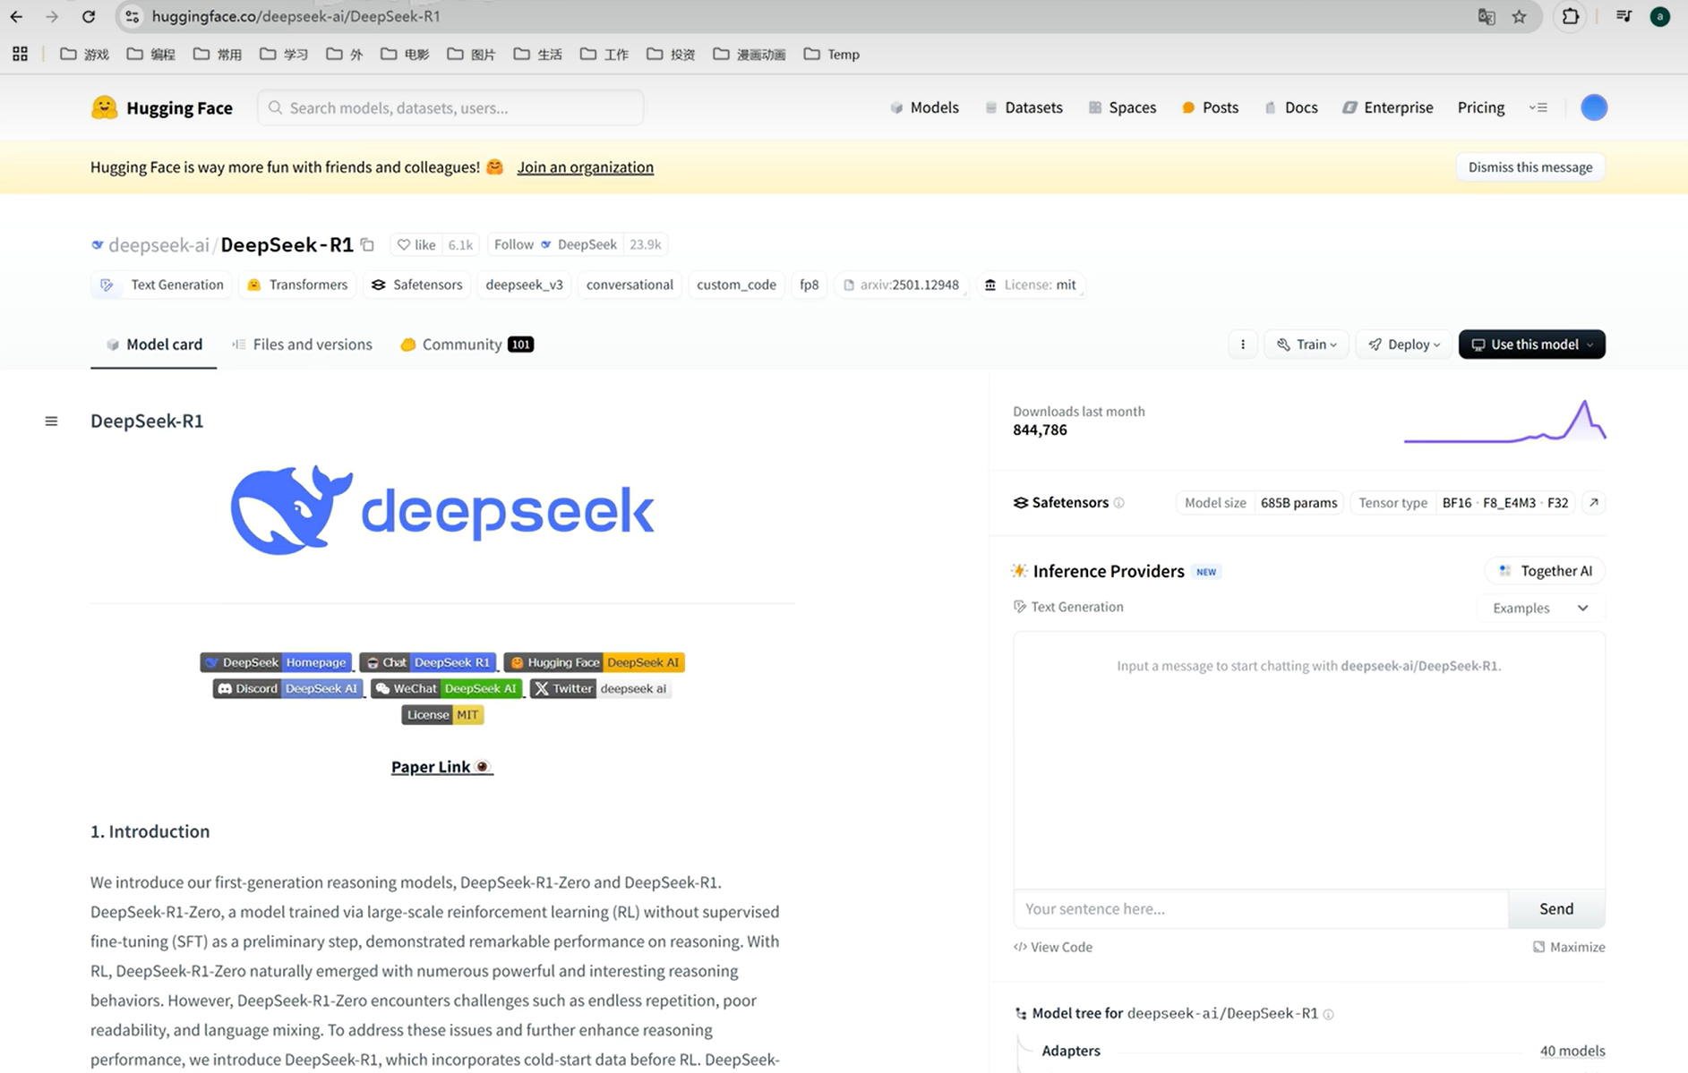Image resolution: width=1688 pixels, height=1073 pixels.
Task: Open the 40 models adapters link
Action: [1572, 1051]
